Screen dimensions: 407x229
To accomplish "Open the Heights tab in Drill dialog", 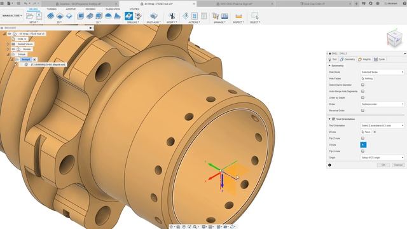I will point(364,59).
